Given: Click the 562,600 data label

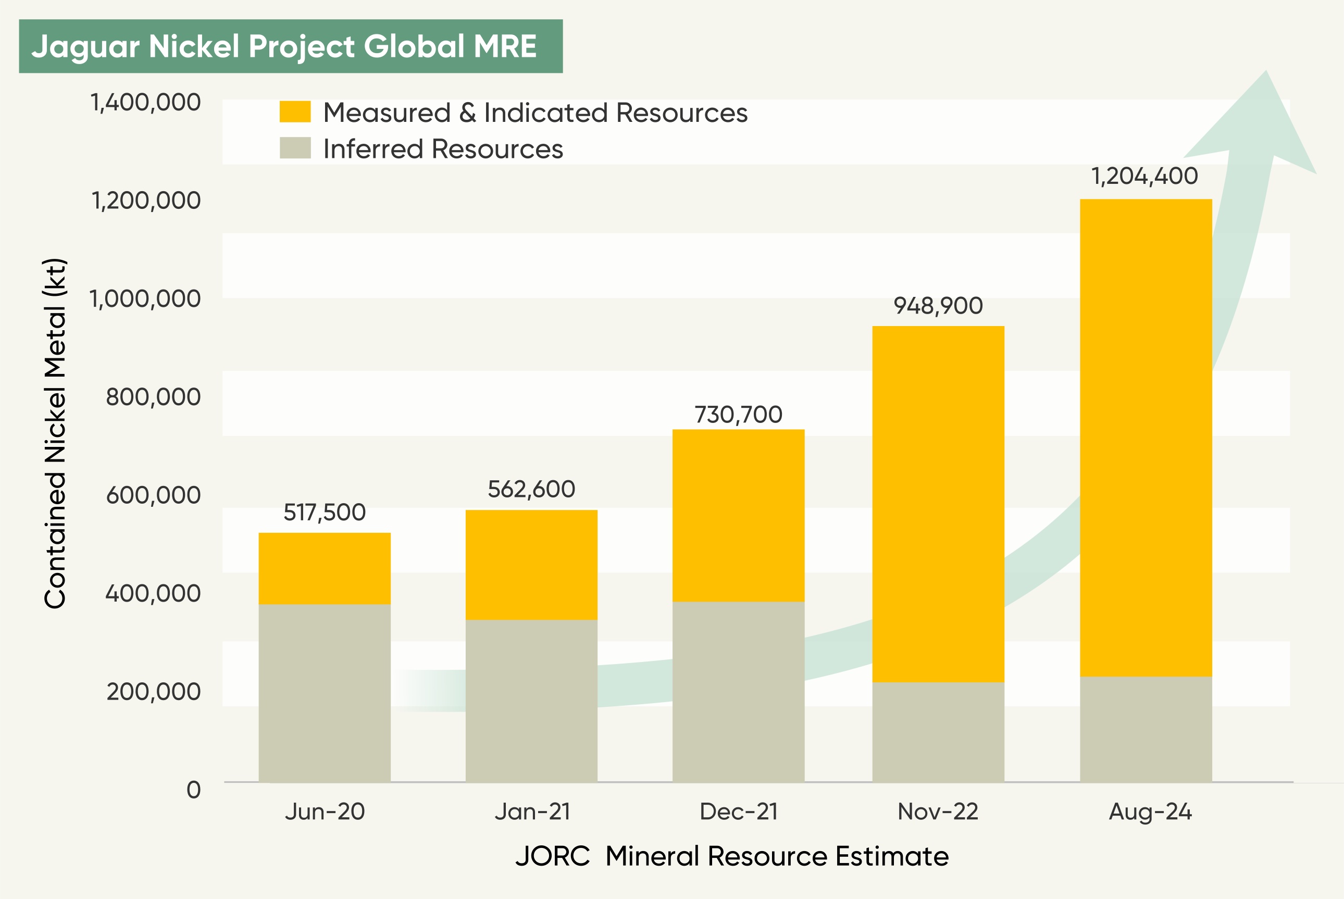Looking at the screenshot, I should (x=531, y=489).
